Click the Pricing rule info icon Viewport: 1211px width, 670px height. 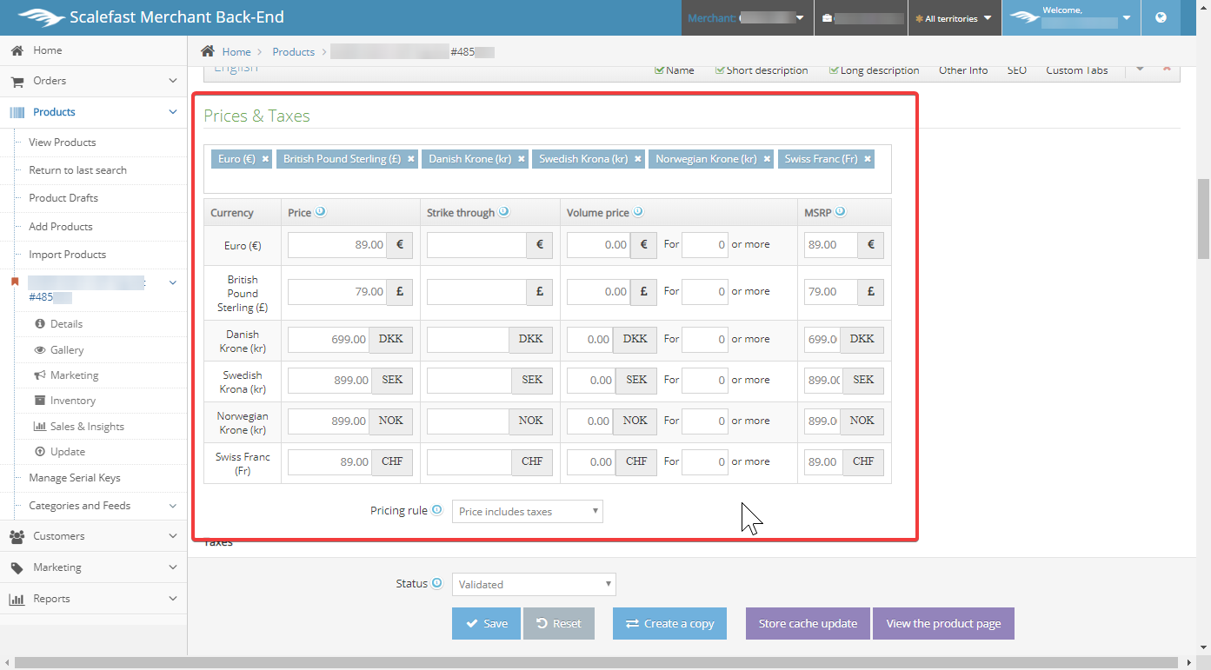coord(437,510)
